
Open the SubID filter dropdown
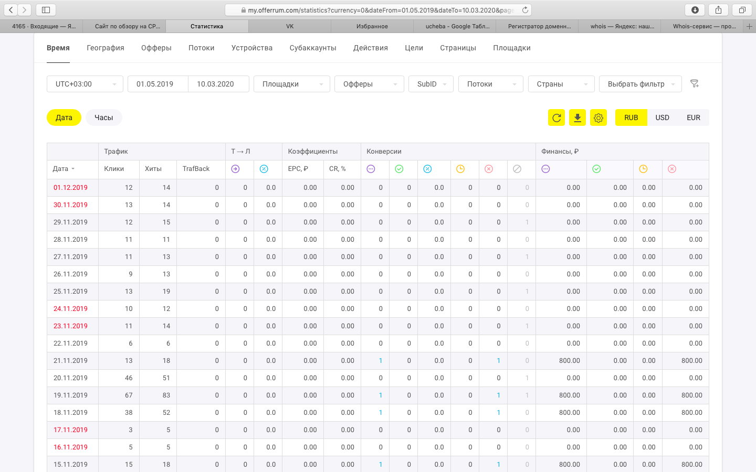[x=431, y=84]
